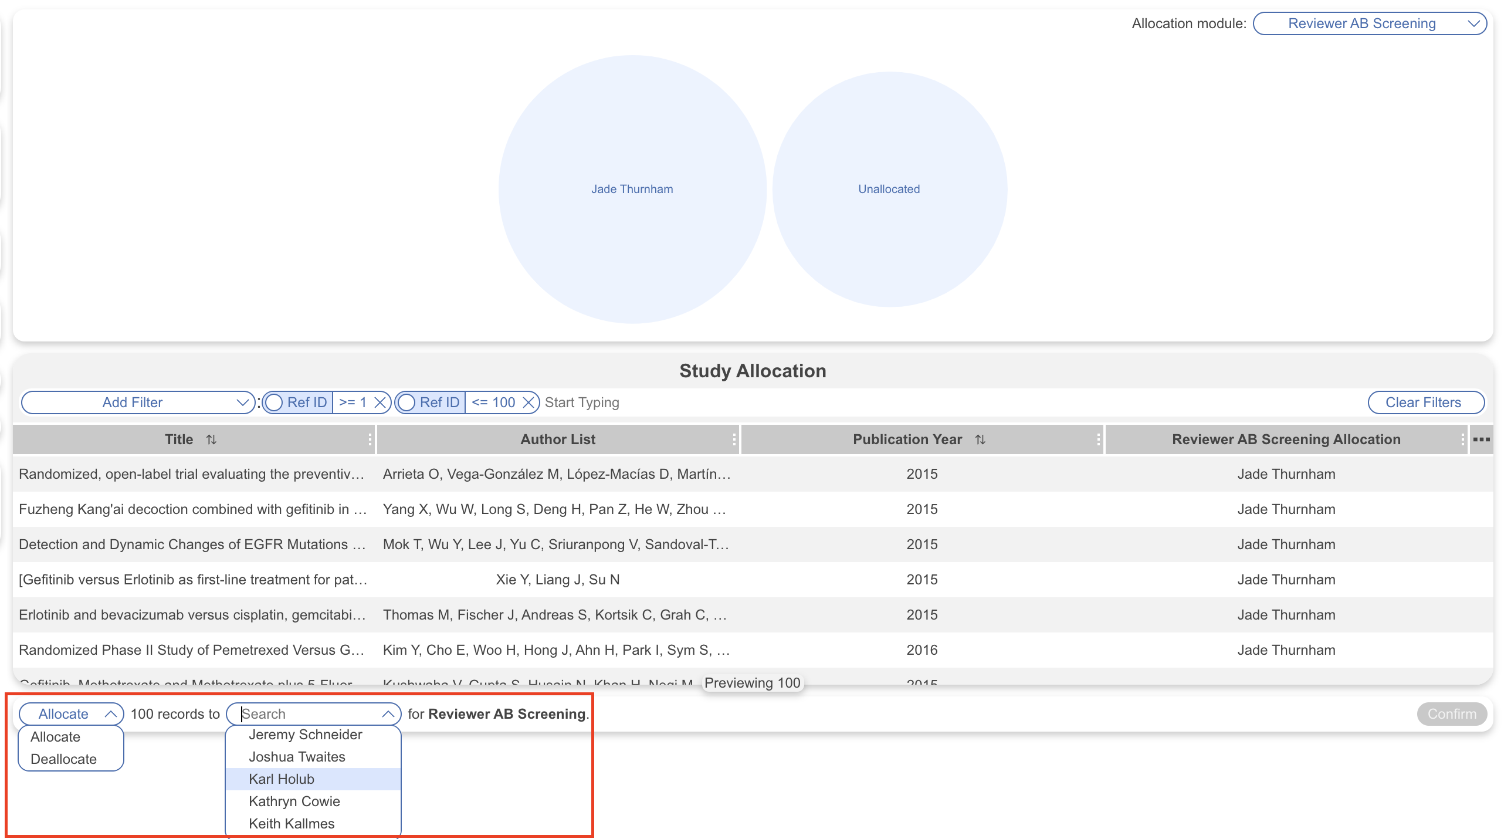This screenshot has width=1511, height=839.
Task: Click the Clear Filters button
Action: [x=1425, y=402]
